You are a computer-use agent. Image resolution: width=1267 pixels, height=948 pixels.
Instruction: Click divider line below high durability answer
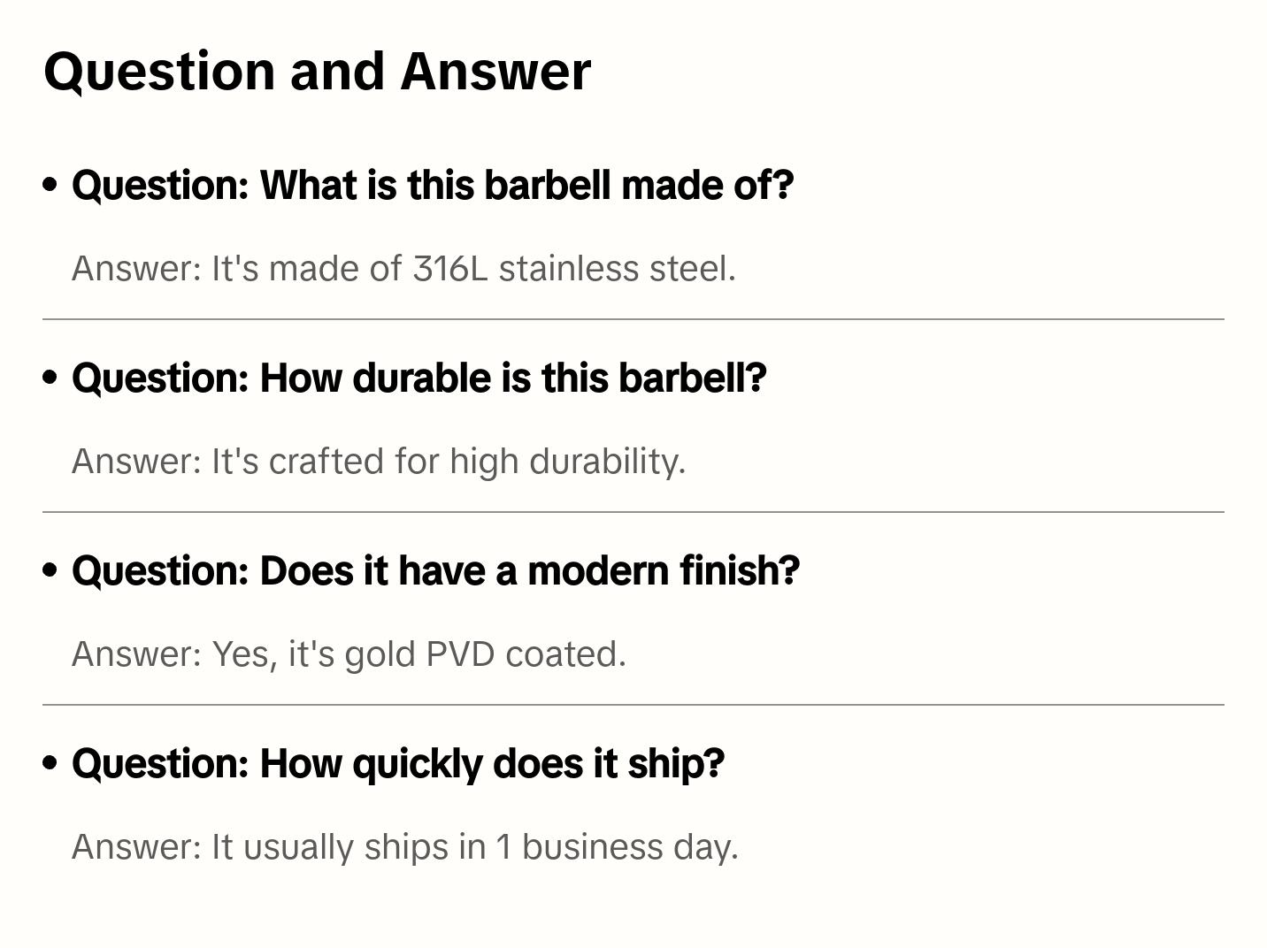click(633, 512)
